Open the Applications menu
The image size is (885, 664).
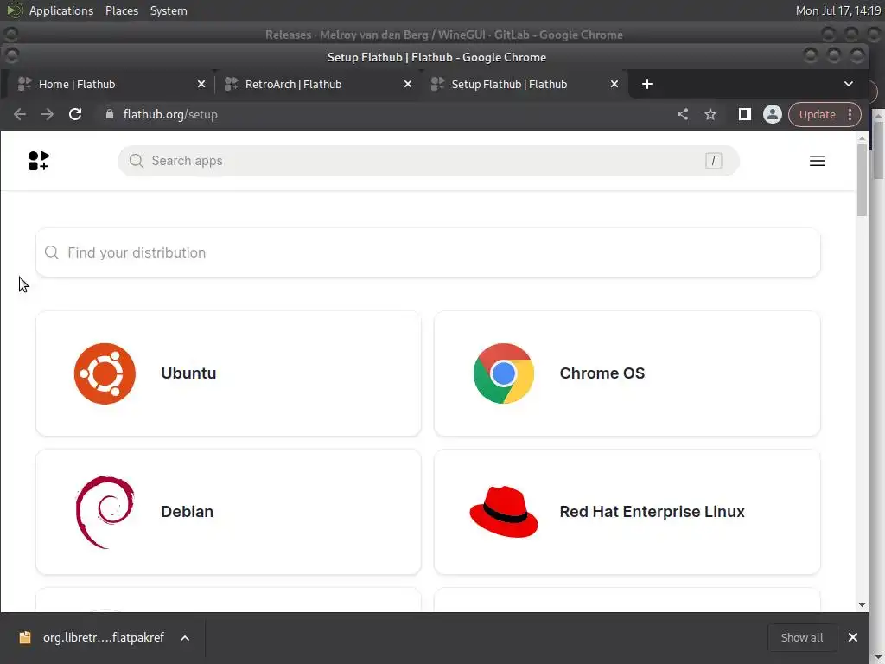pos(61,10)
